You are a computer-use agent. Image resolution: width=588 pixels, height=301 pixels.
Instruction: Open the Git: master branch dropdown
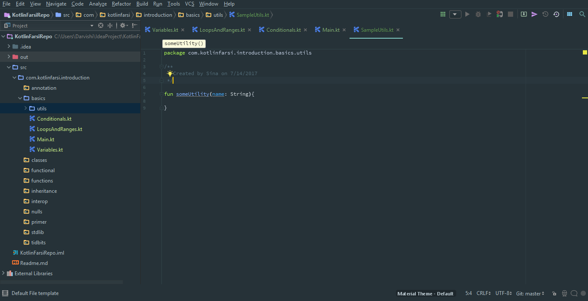tap(530, 294)
